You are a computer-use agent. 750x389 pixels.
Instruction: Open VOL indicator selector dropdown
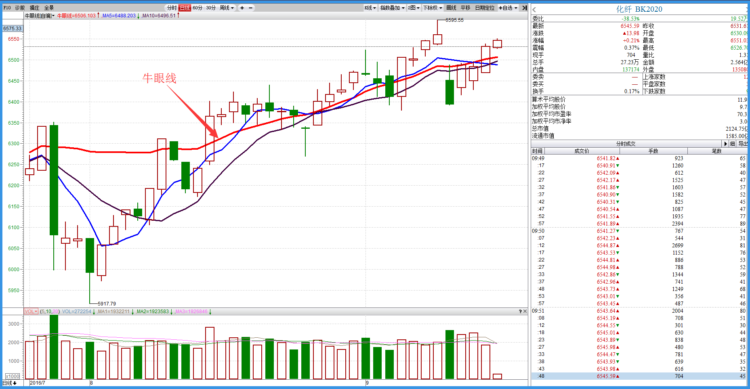31,311
